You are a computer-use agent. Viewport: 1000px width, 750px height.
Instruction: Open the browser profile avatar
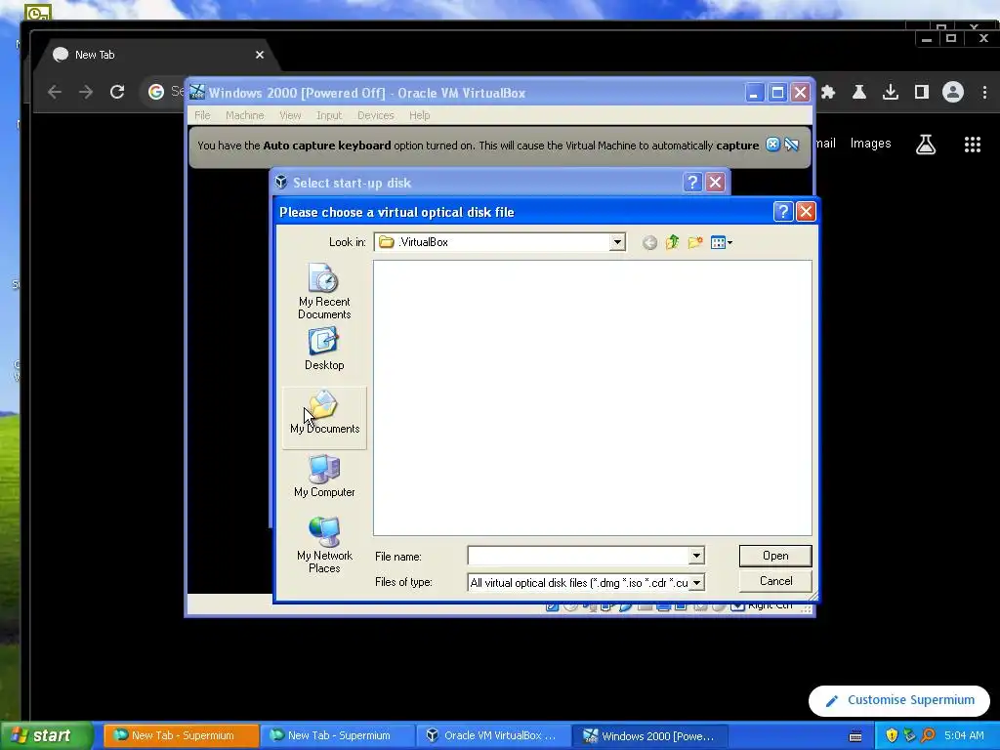(x=953, y=92)
